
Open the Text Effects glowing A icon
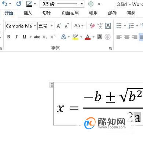(63, 37)
